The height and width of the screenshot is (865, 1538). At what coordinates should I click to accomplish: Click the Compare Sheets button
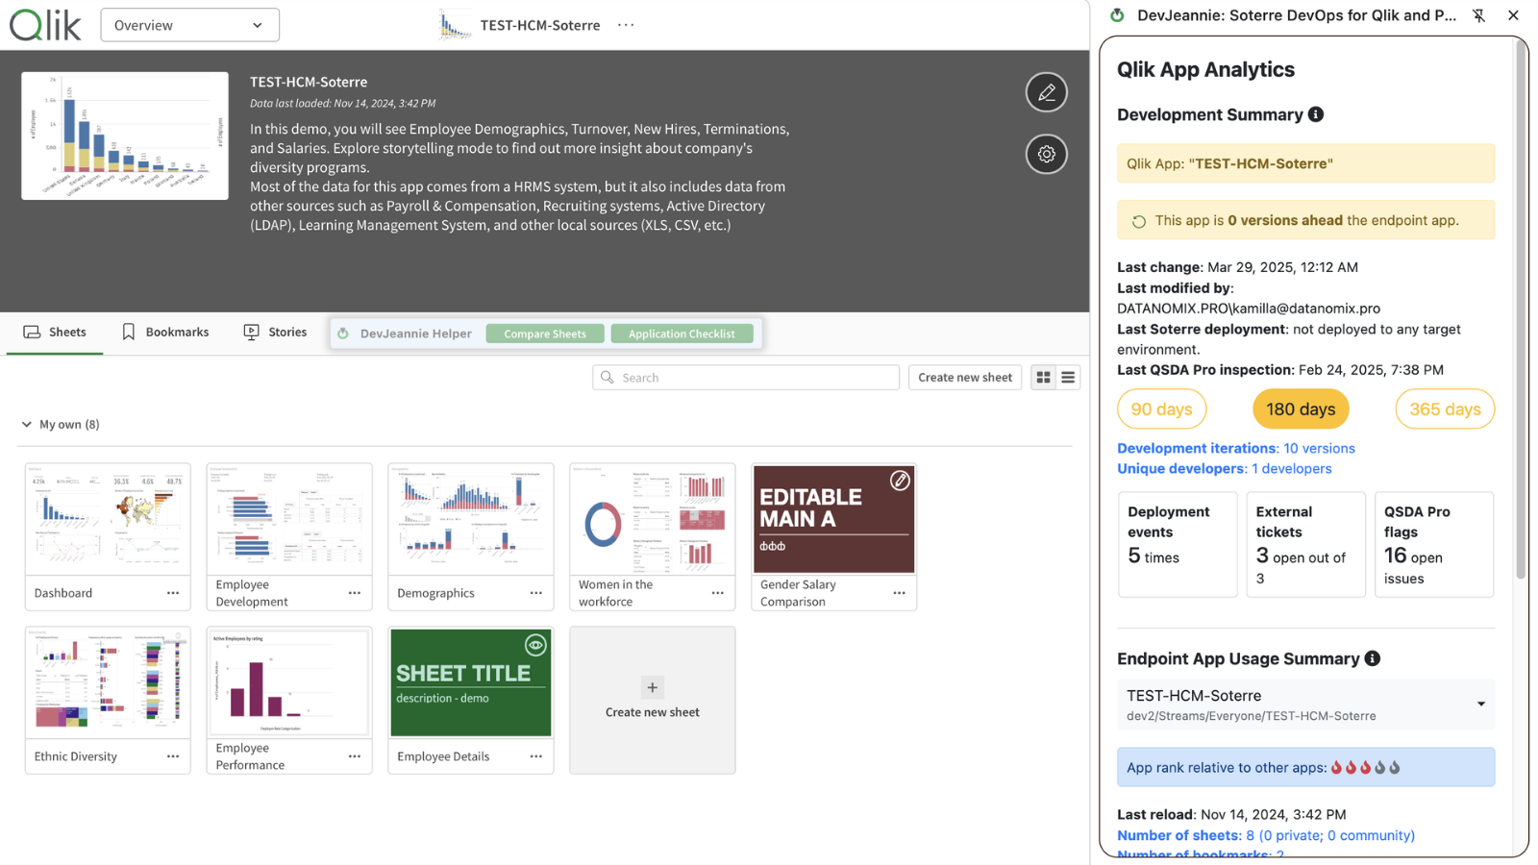(x=544, y=334)
